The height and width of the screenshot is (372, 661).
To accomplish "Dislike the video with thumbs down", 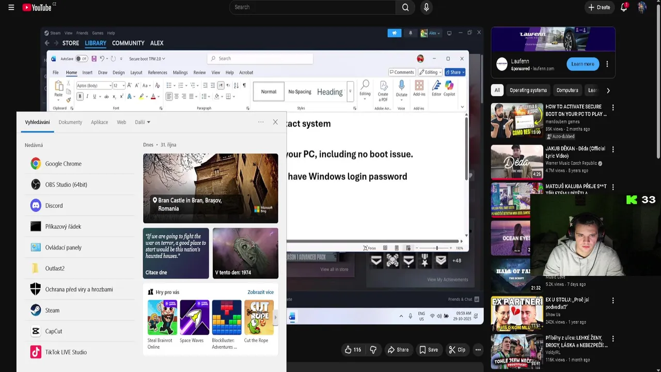I will tap(373, 350).
